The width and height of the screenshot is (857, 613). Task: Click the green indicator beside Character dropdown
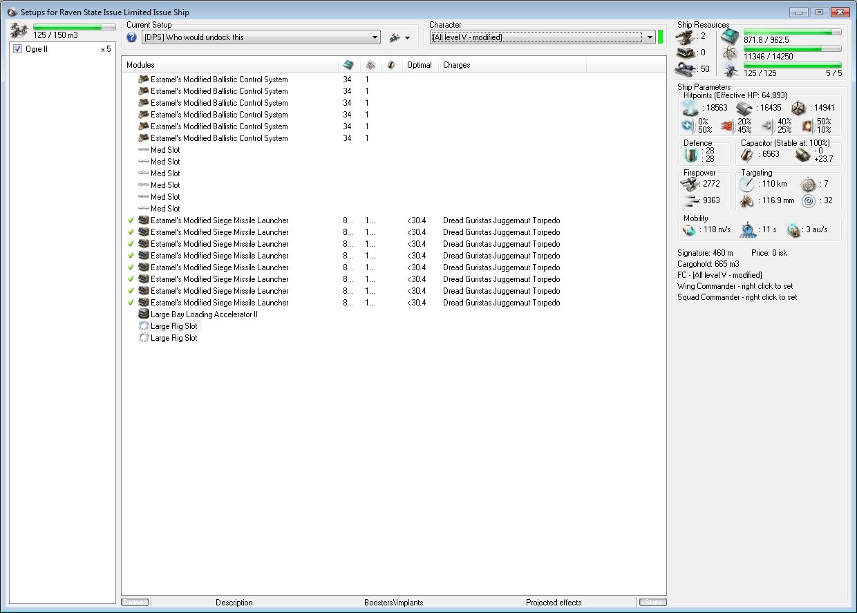tap(661, 37)
